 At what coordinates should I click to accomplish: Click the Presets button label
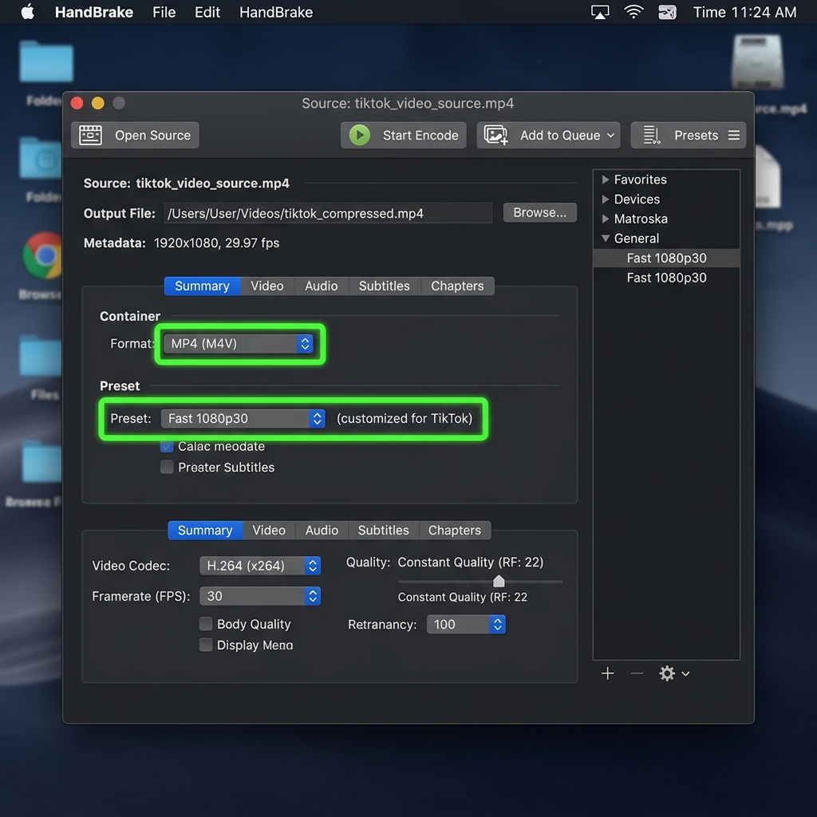[x=696, y=136]
